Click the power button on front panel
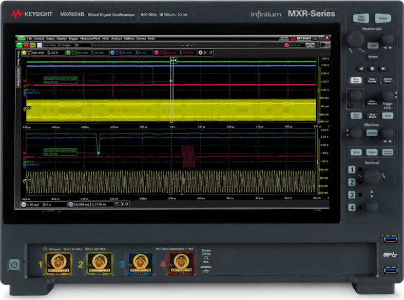 [x=14, y=265]
